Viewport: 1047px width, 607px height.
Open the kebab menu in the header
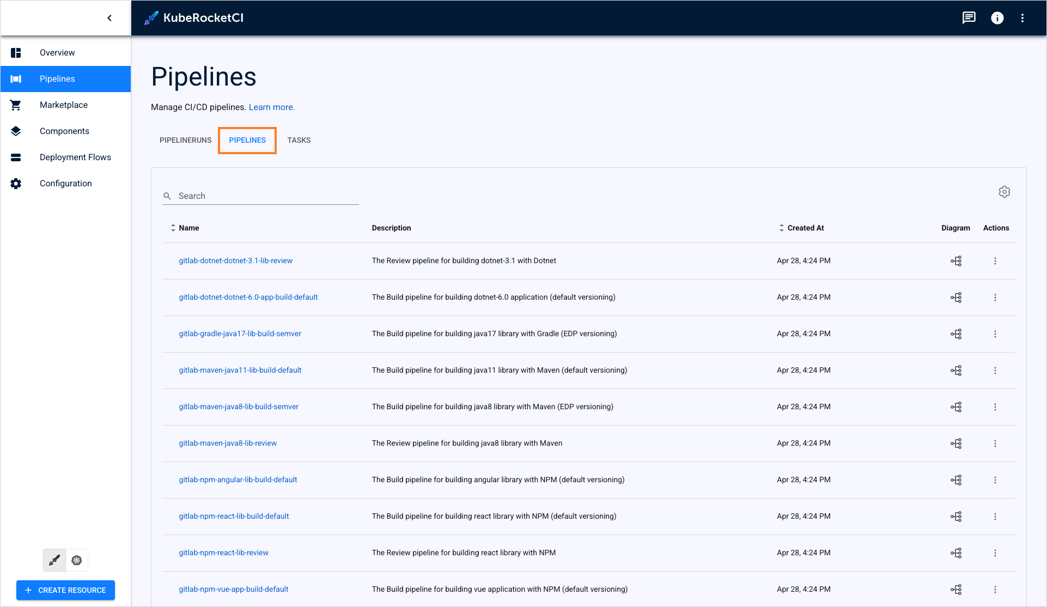1023,17
